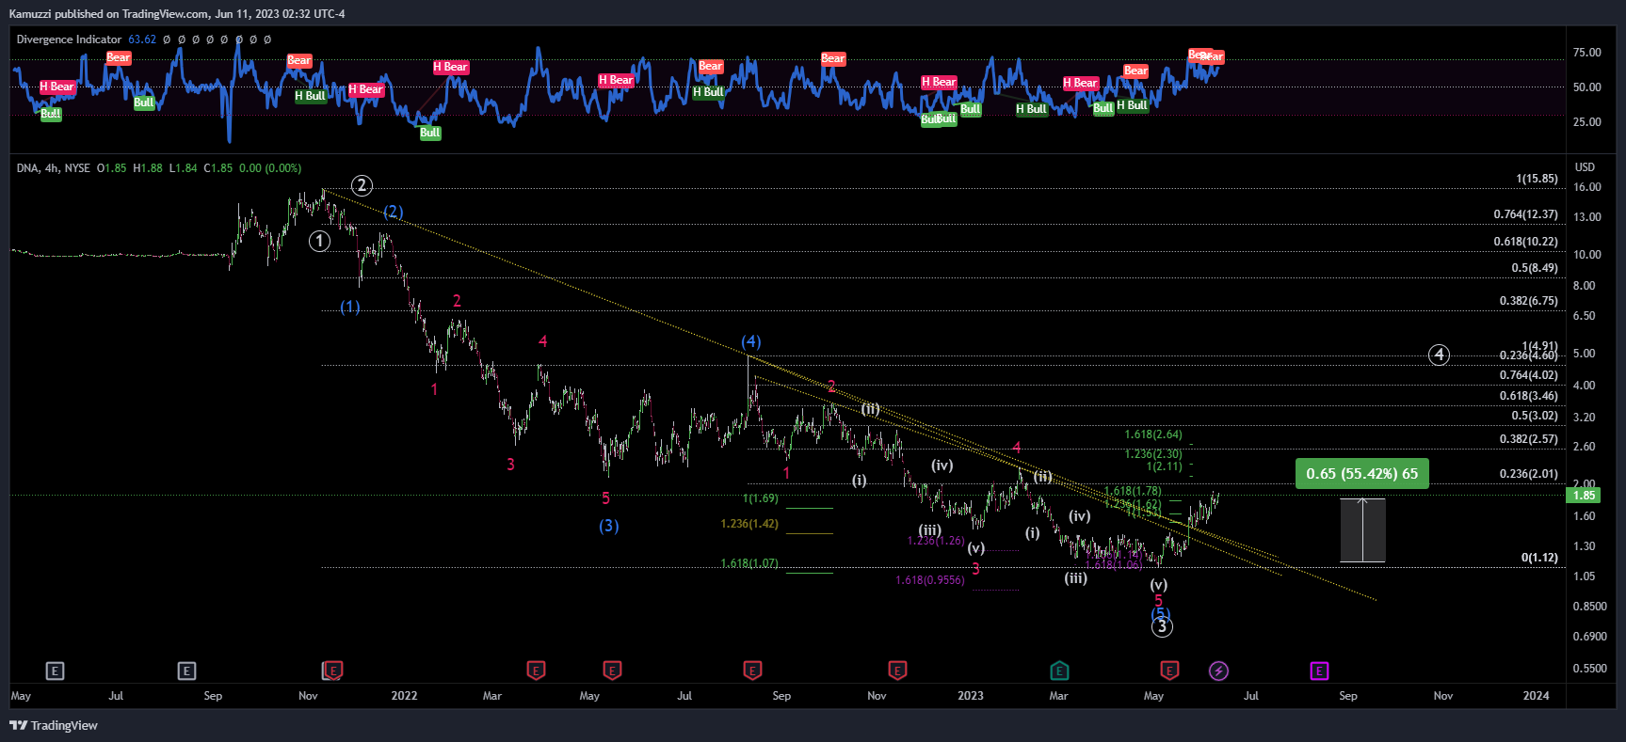Click the Fibonacci label 0.5(3.02)
The image size is (1626, 742).
coord(1535,416)
